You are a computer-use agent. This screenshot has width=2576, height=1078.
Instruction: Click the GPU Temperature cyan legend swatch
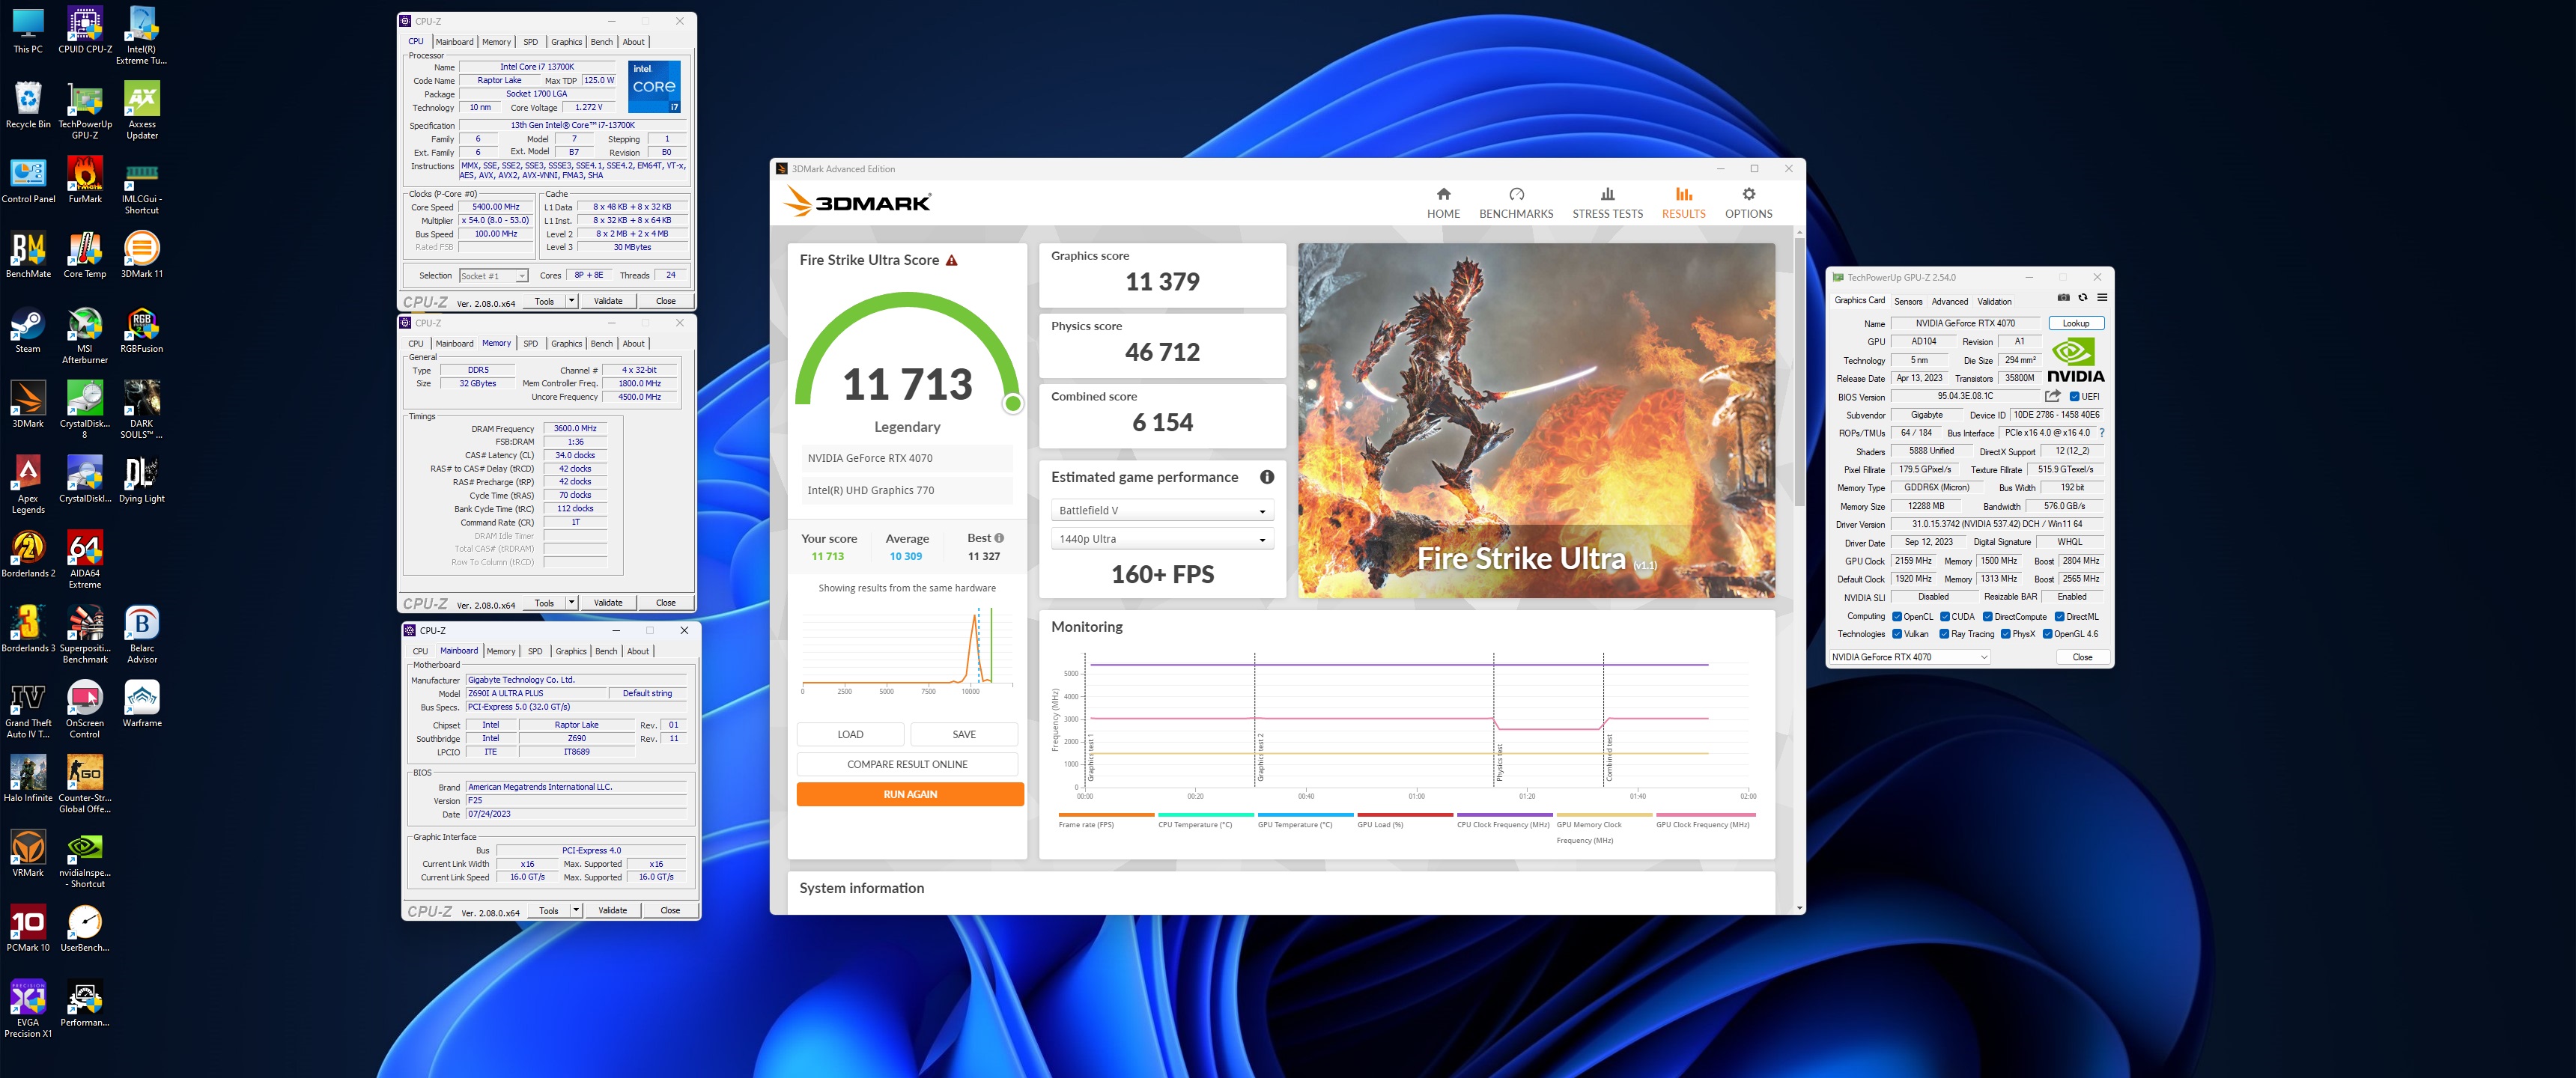tap(1305, 815)
